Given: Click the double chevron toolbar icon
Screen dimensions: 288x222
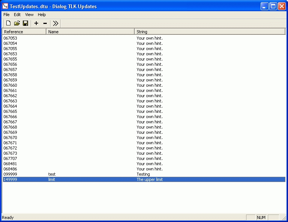Looking at the screenshot, I should 56,24.
